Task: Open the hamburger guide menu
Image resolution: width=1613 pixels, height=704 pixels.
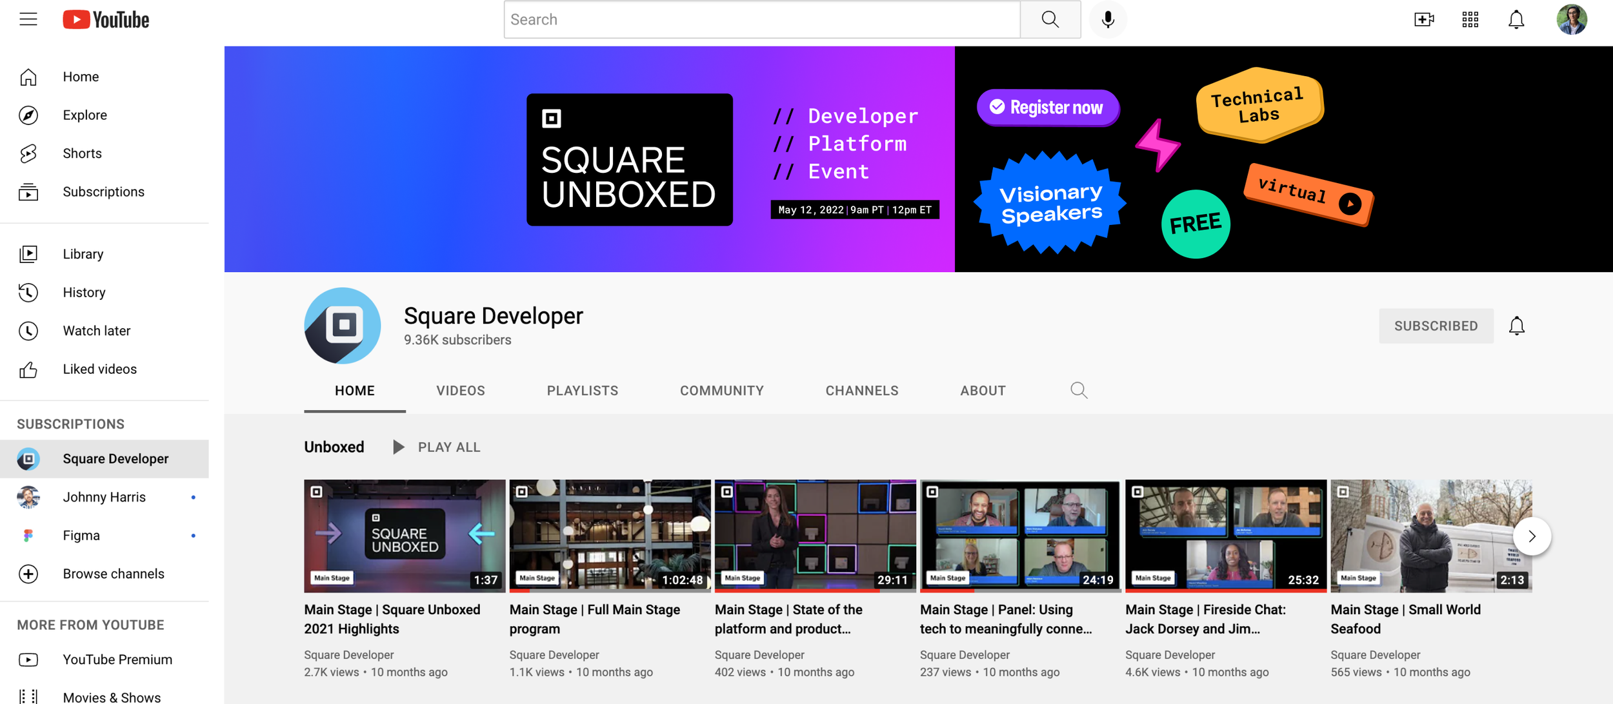Action: (x=28, y=19)
